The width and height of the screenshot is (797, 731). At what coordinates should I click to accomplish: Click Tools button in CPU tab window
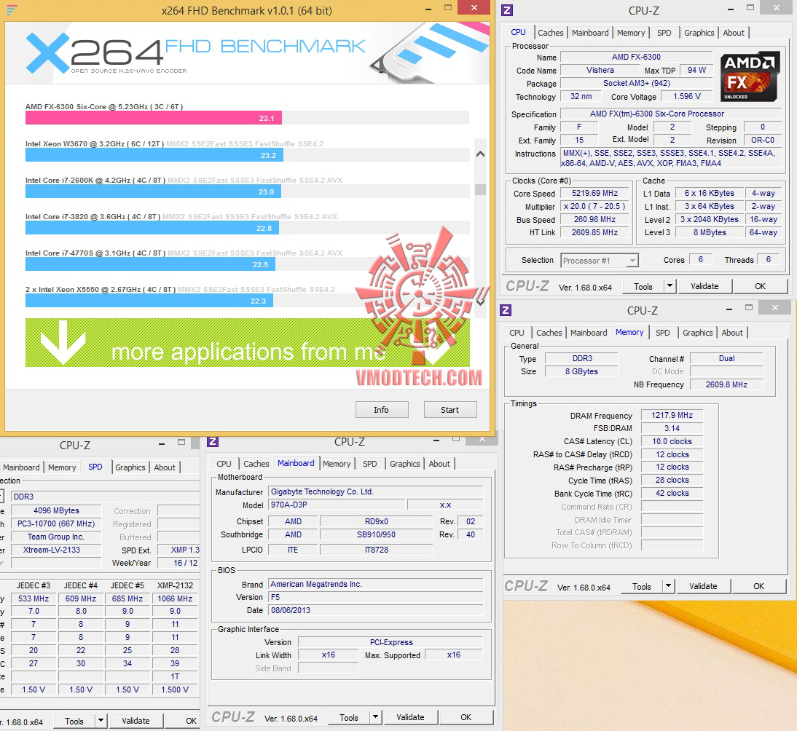[643, 287]
